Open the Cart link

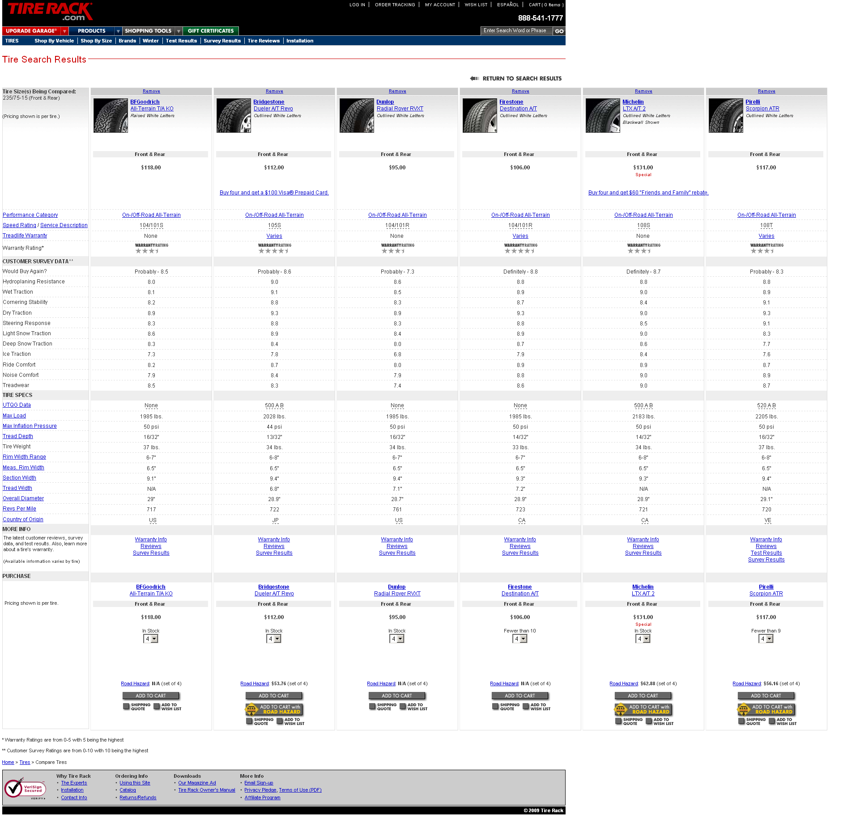(546, 5)
